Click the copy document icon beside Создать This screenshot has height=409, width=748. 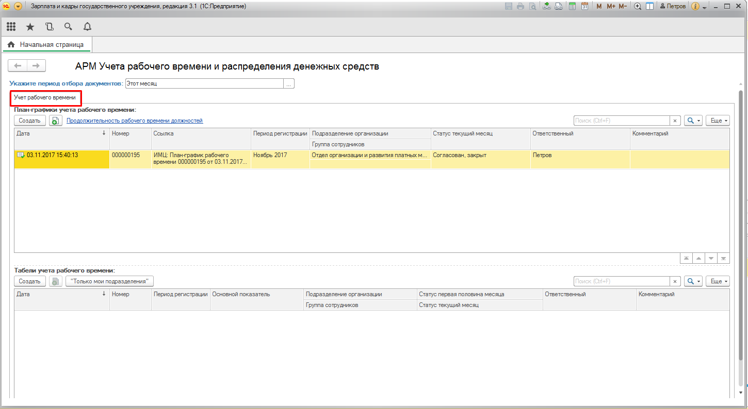(x=55, y=121)
